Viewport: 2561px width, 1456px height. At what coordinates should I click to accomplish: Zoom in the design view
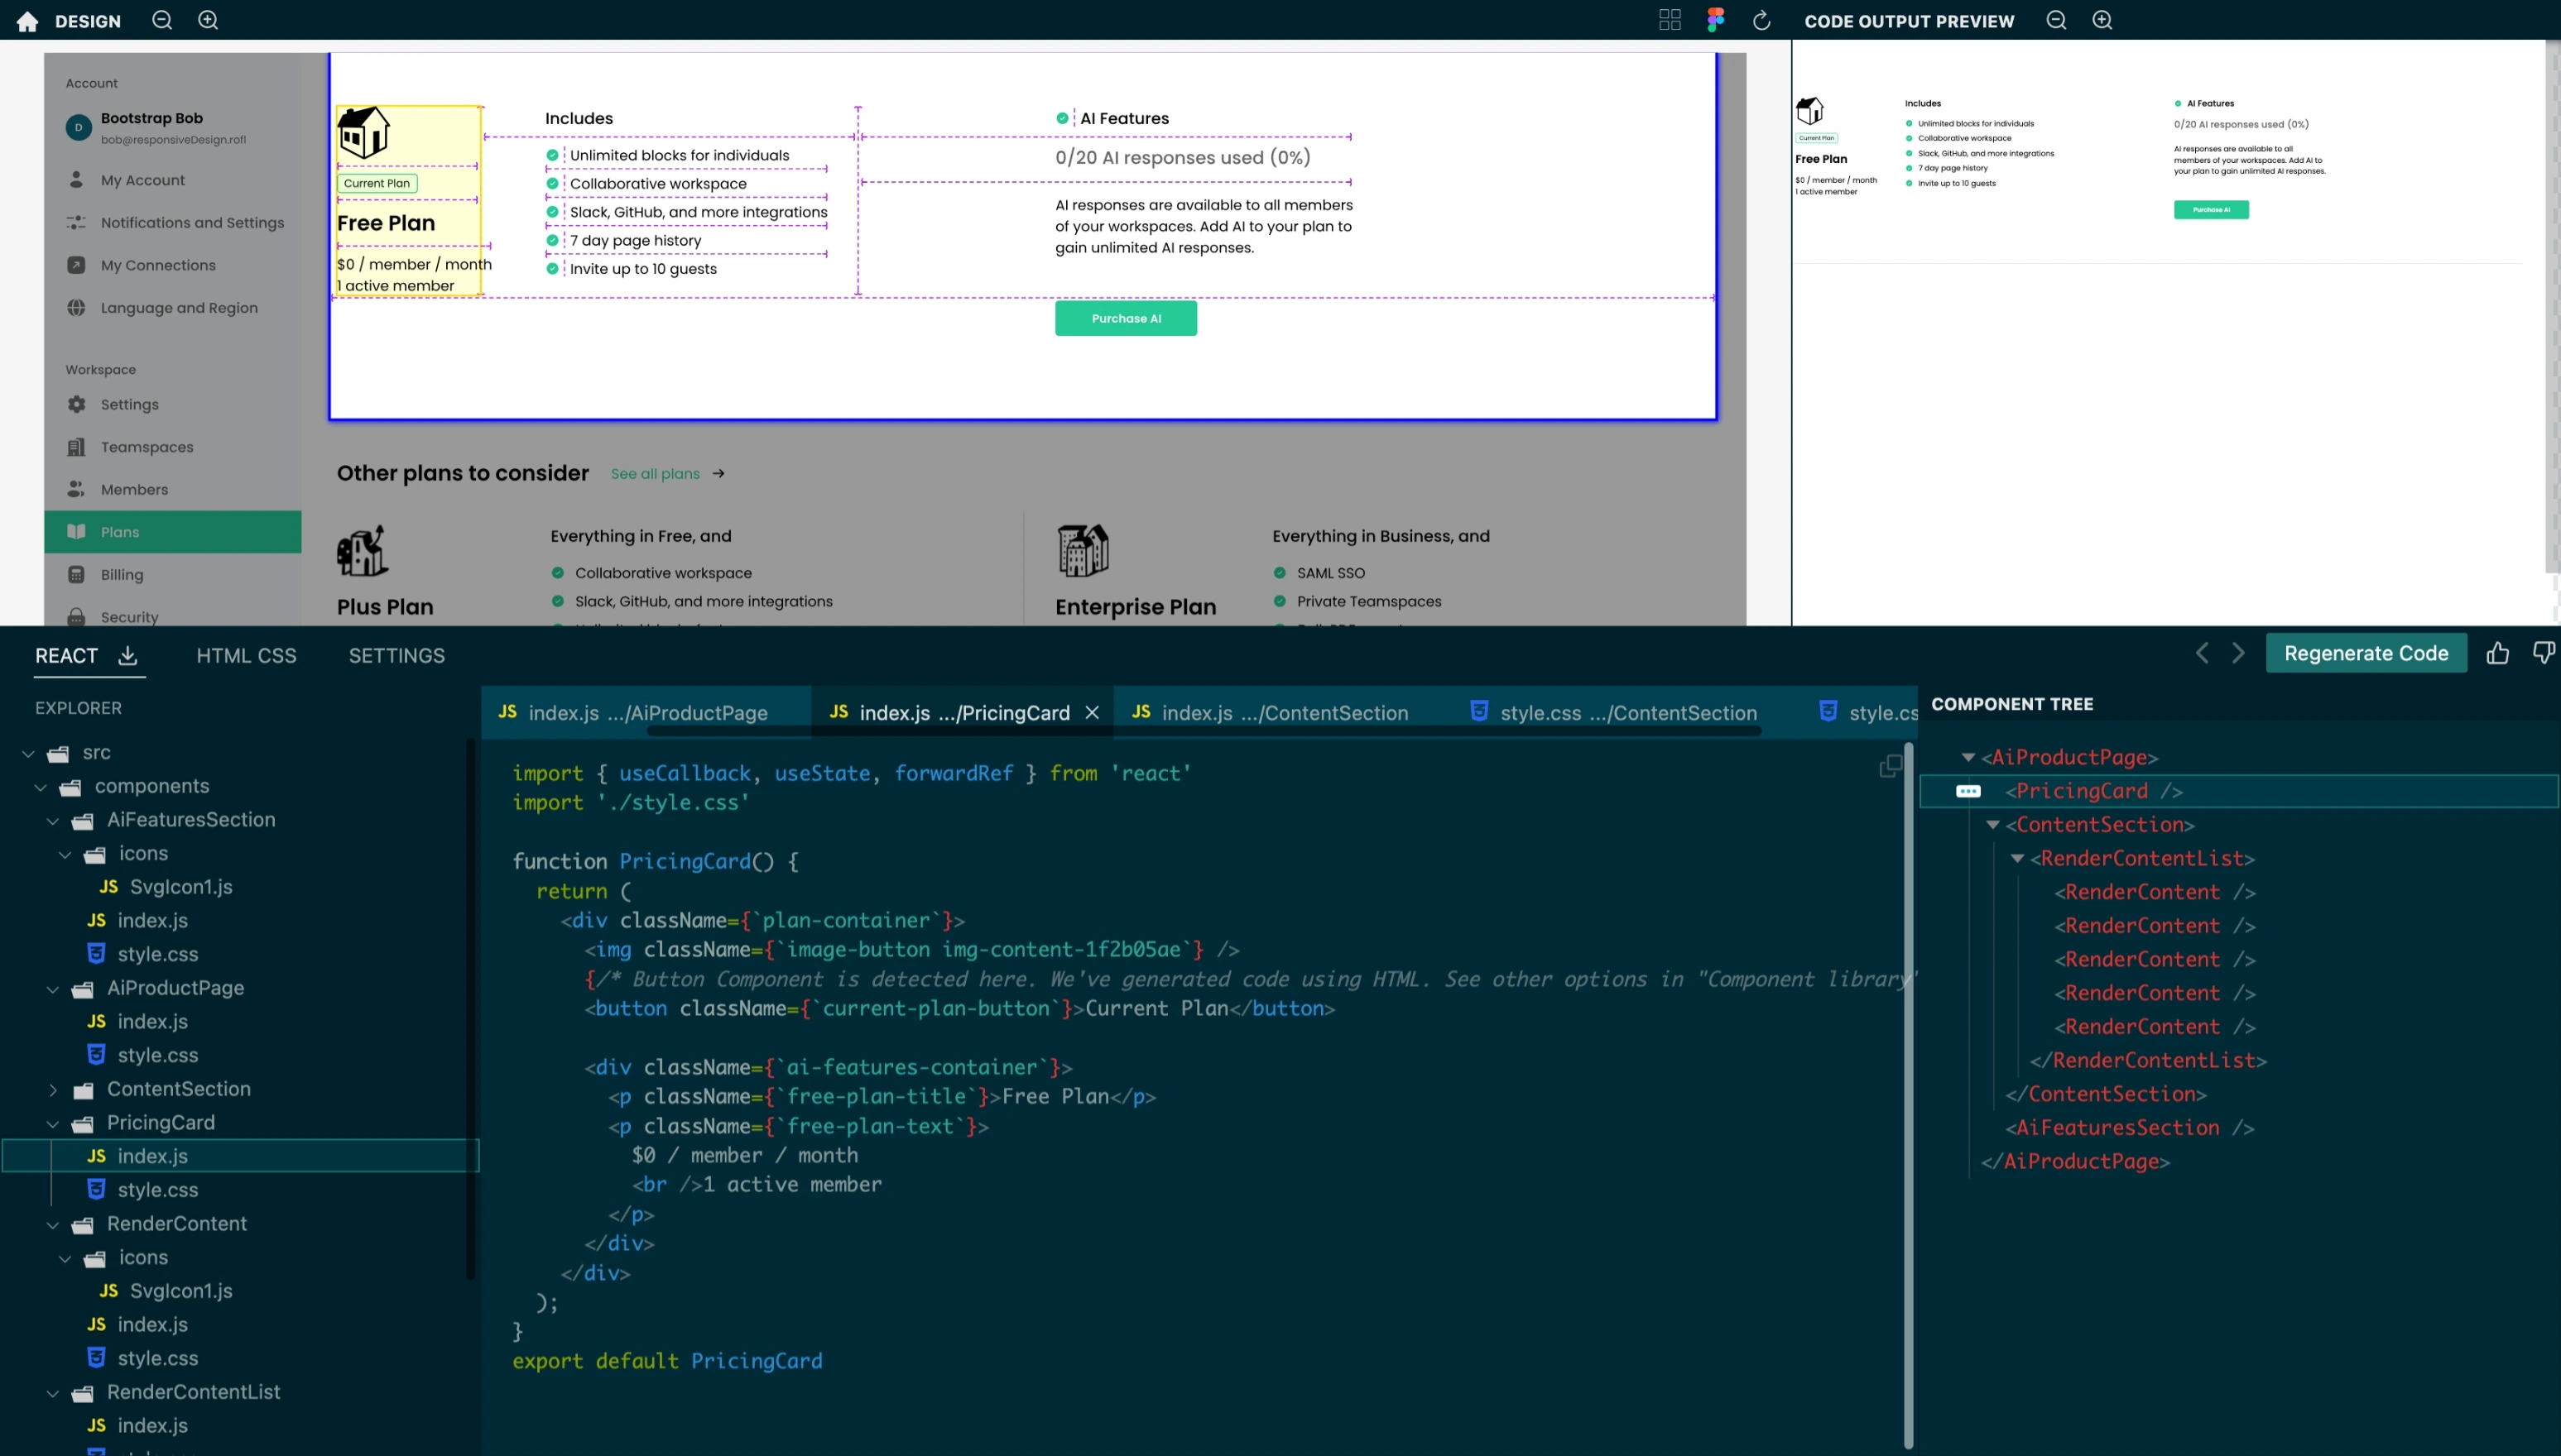pyautogui.click(x=208, y=20)
